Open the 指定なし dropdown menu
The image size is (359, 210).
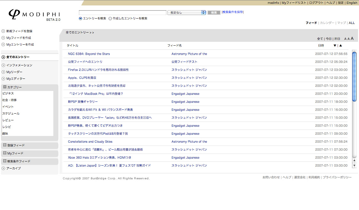tap(187, 13)
